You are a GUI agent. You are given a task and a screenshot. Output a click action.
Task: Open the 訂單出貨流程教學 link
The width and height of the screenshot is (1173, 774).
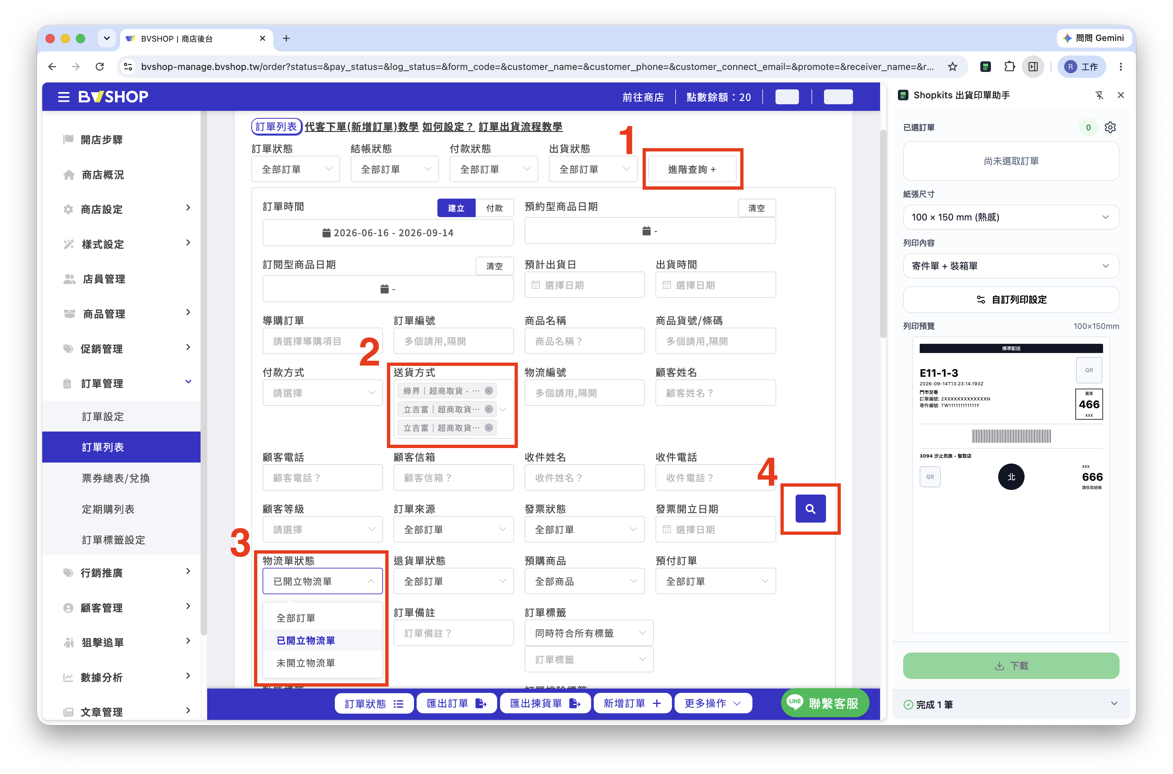(x=520, y=127)
